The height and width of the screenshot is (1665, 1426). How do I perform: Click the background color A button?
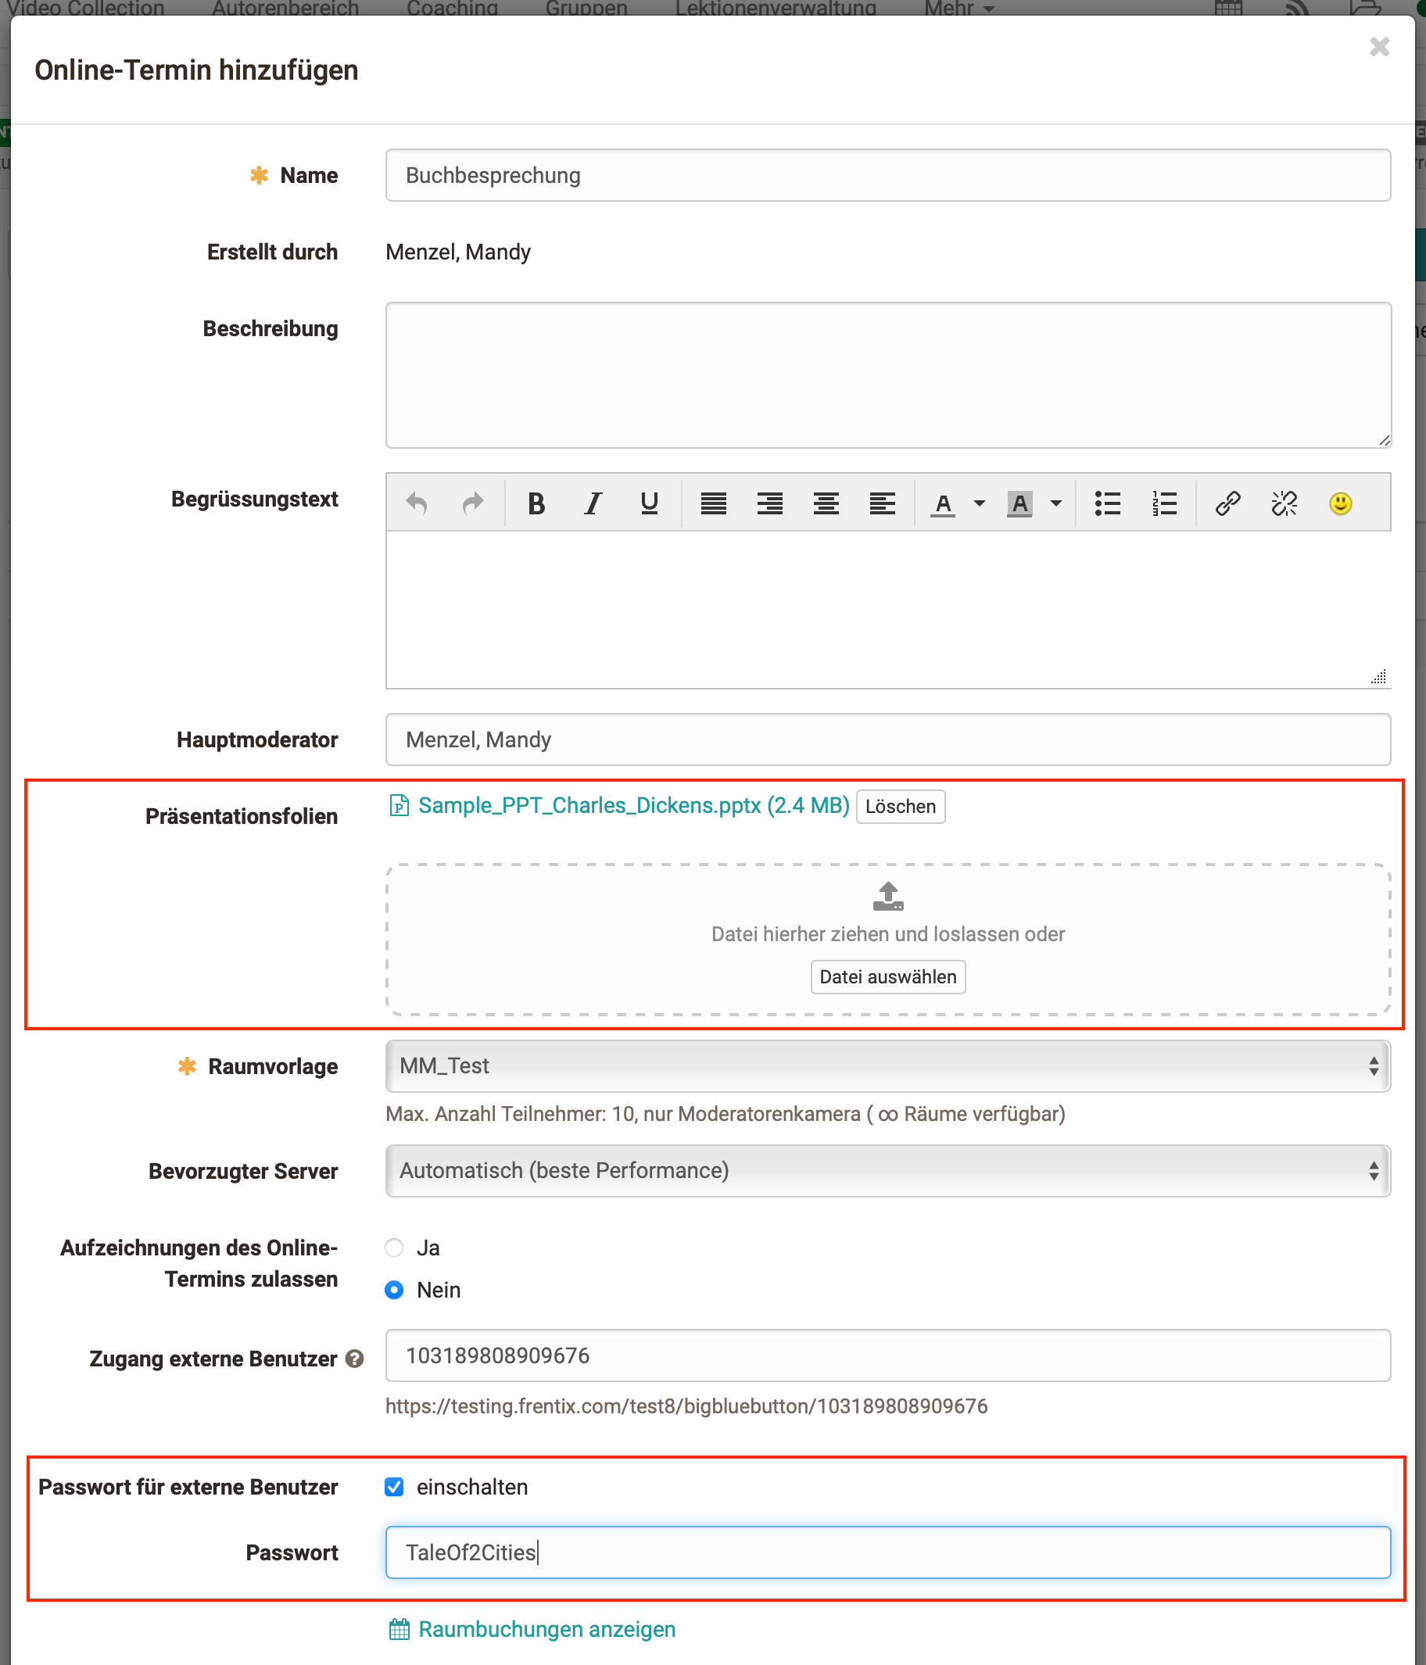click(1019, 504)
